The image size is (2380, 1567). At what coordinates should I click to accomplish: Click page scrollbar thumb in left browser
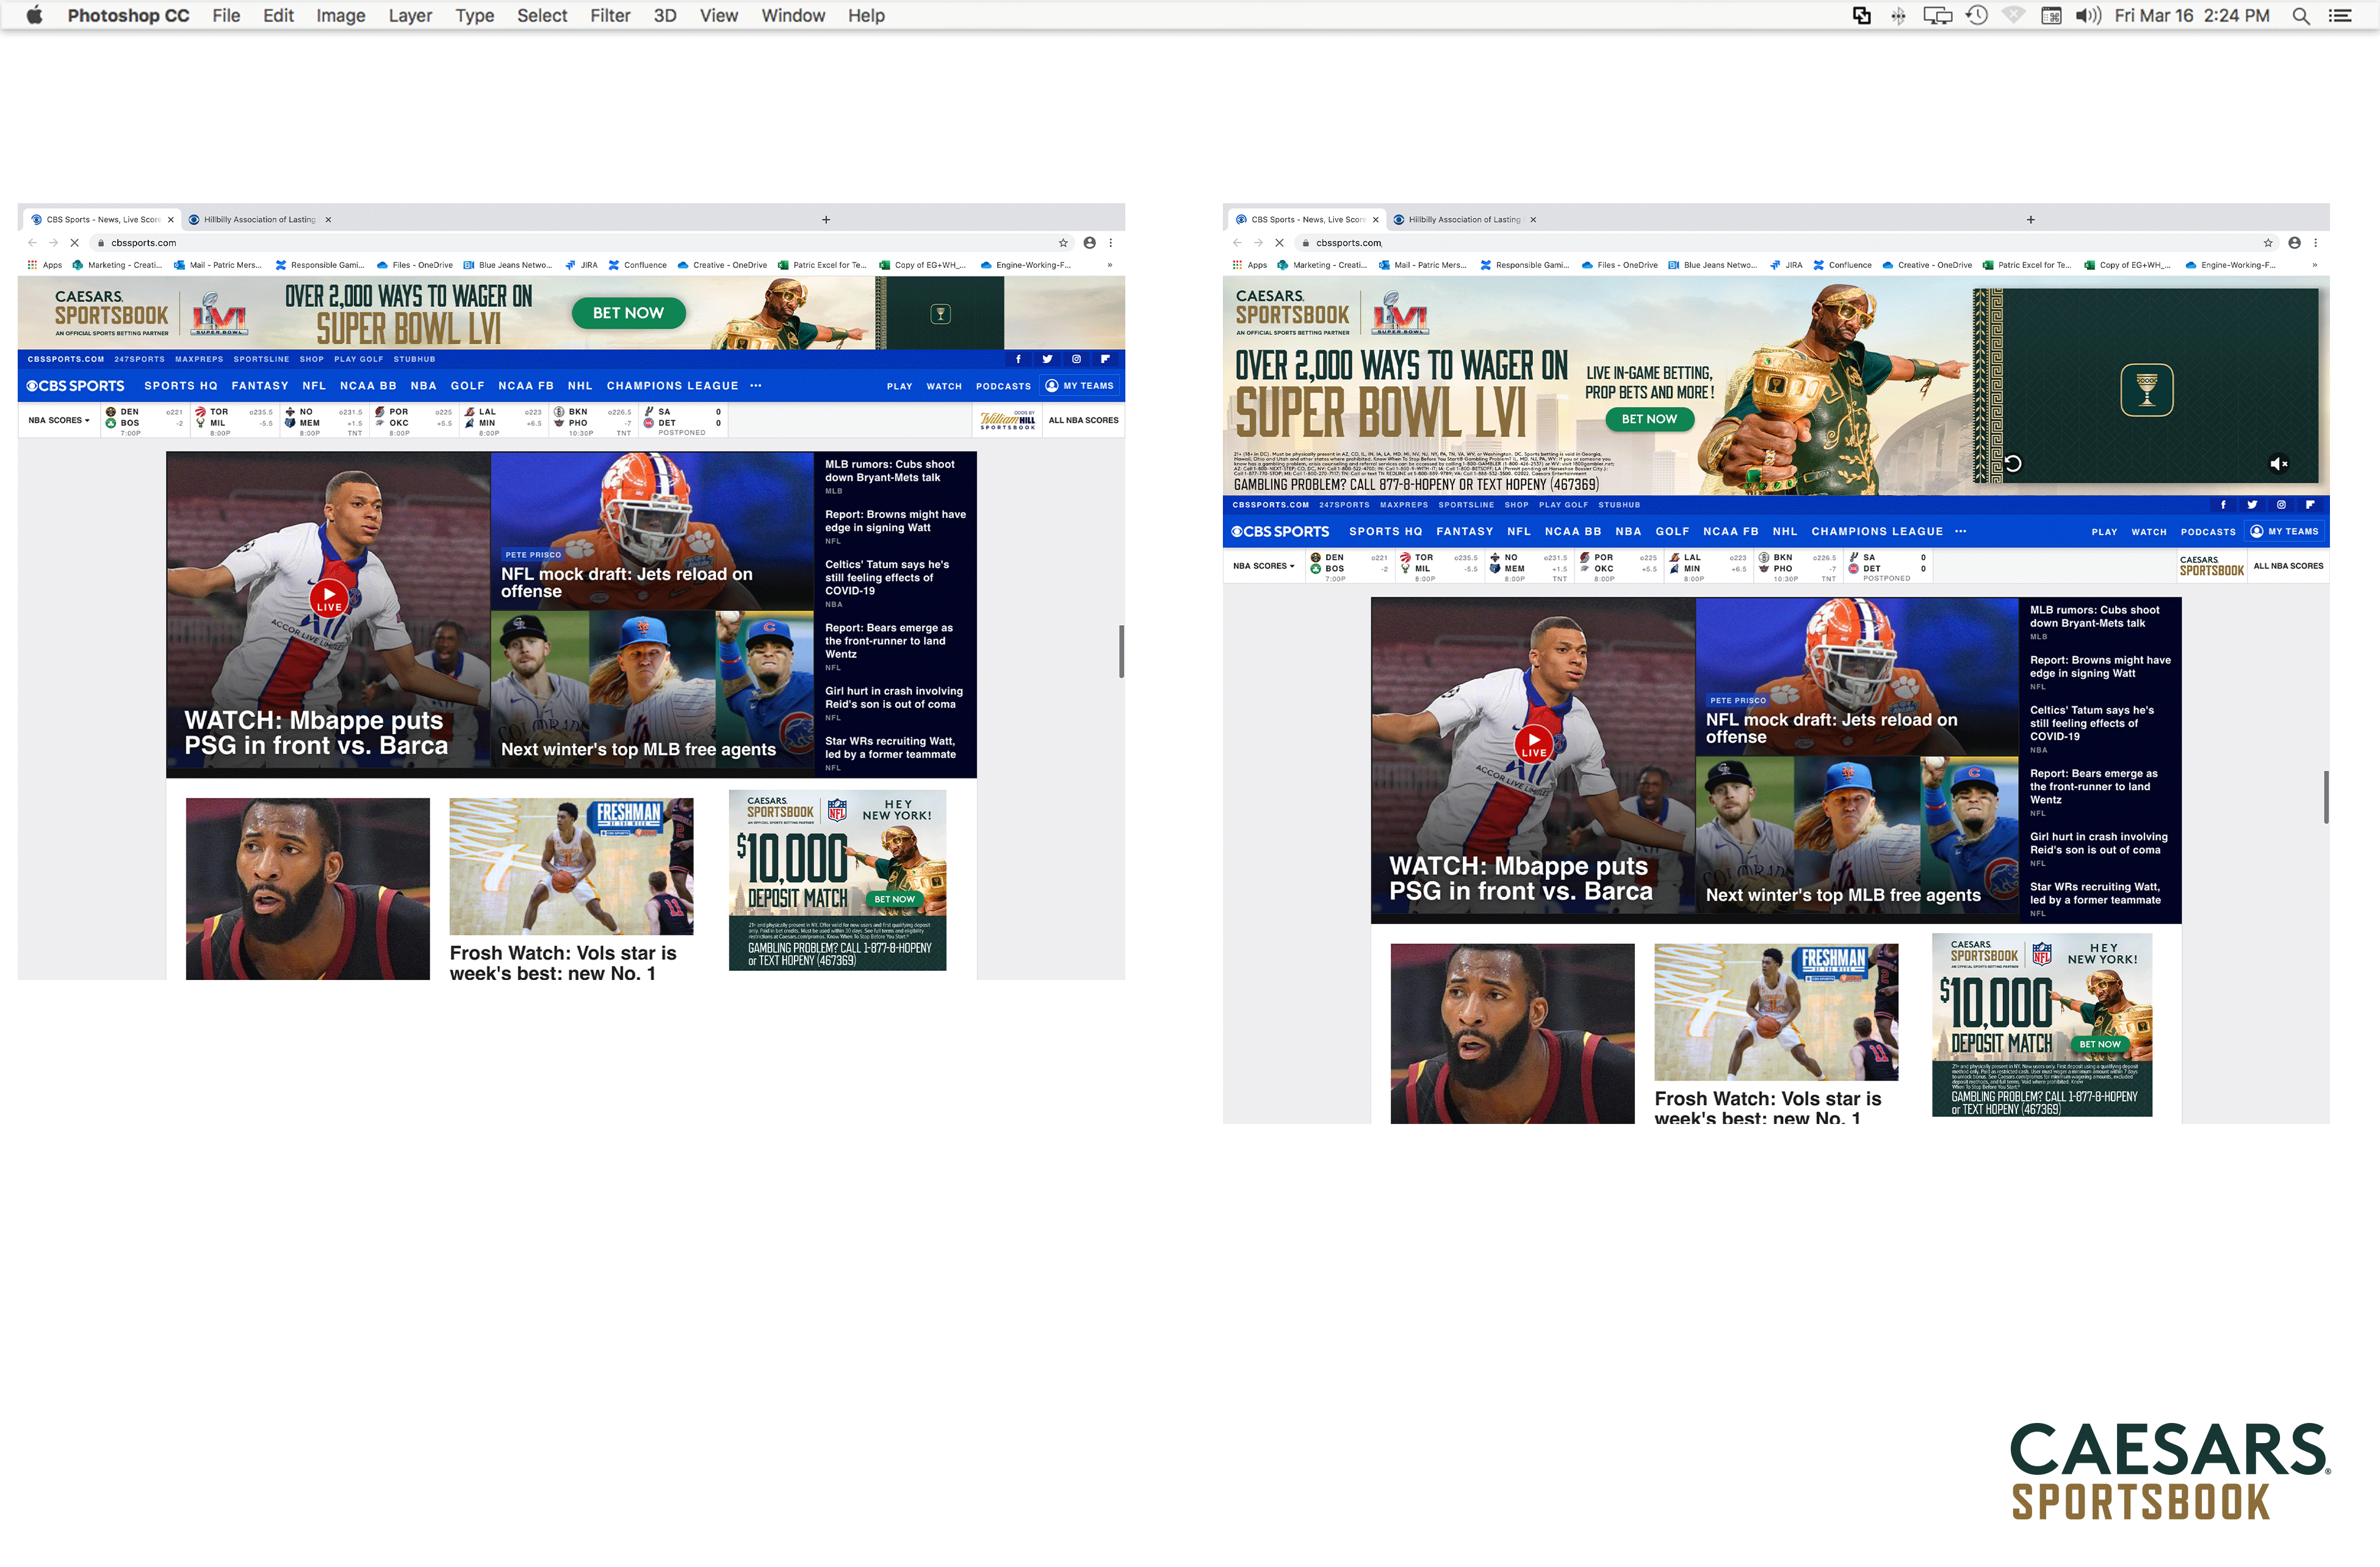[1121, 651]
